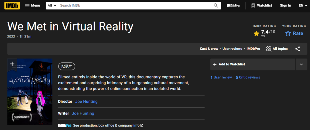Open the Cast & crew page
The height and width of the screenshot is (130, 310).
coord(209,49)
